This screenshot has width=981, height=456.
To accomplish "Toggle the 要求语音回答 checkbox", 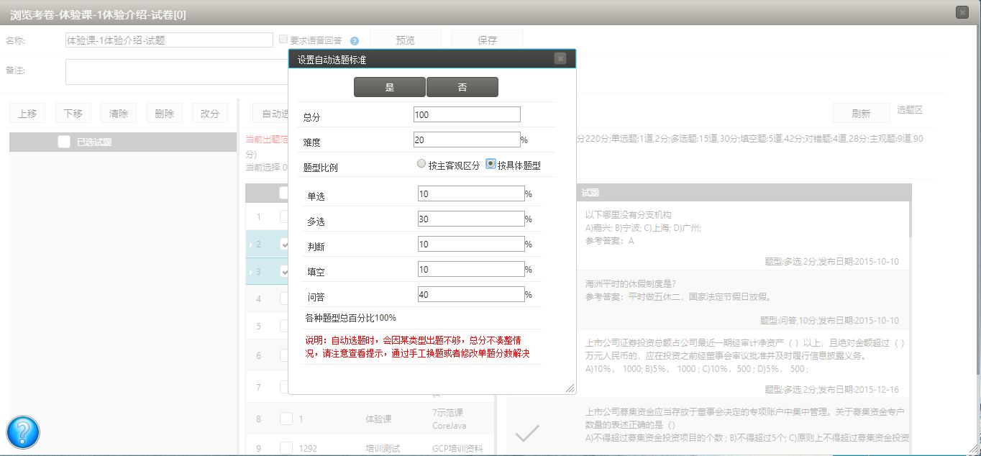I will click(283, 40).
